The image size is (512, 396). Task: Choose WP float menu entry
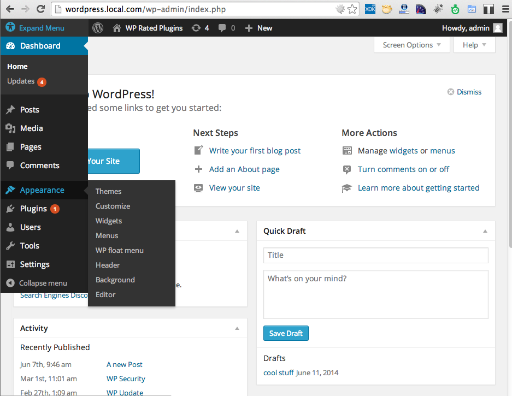(x=120, y=250)
